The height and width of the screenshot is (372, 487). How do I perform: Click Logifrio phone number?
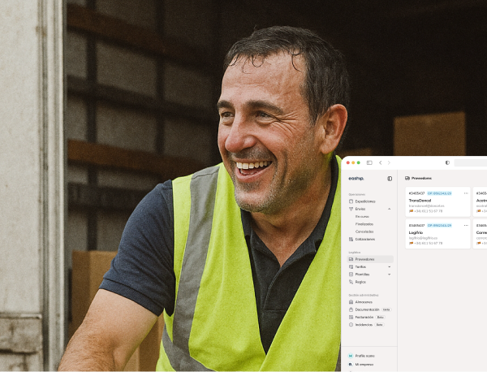[428, 243]
